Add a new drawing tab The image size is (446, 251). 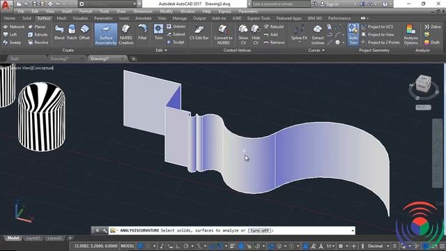click(x=133, y=59)
